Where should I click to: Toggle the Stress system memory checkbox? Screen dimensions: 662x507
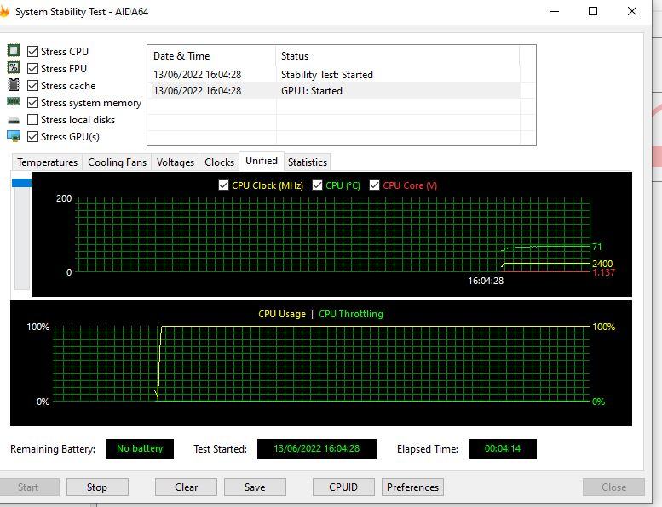[x=32, y=102]
